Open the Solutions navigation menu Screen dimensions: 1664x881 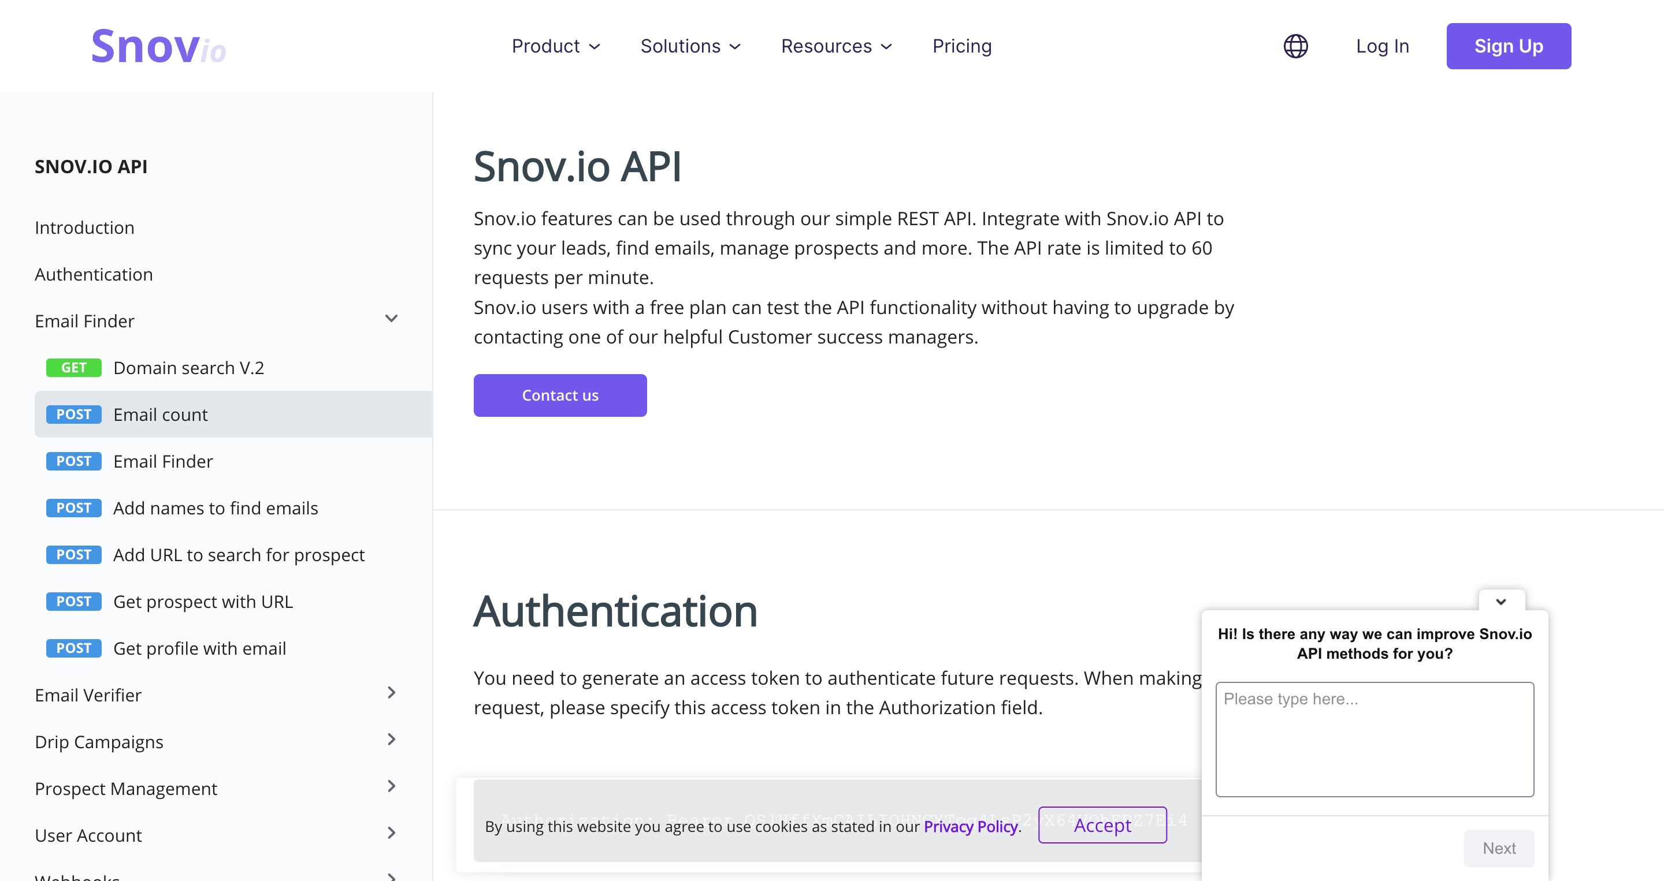pos(690,46)
